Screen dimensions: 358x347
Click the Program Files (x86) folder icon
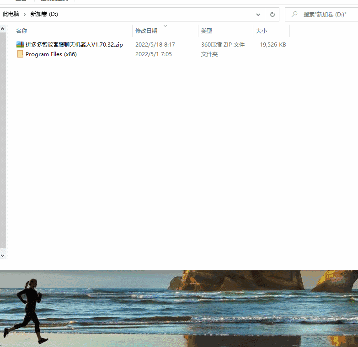[20, 54]
